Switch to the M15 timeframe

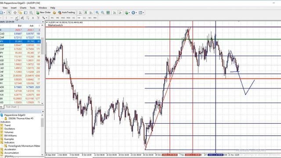tap(63, 18)
